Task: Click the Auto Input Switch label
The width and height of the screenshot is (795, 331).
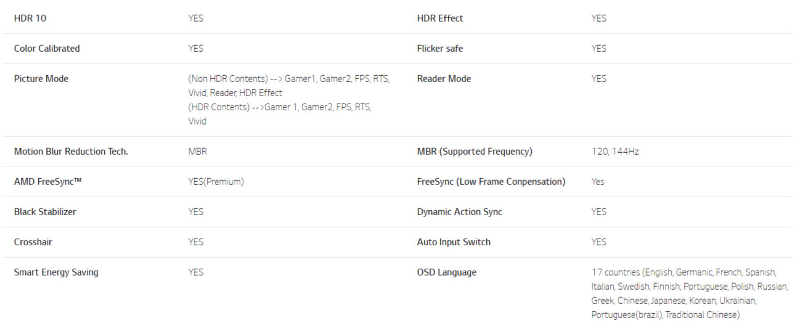Action: tap(454, 242)
